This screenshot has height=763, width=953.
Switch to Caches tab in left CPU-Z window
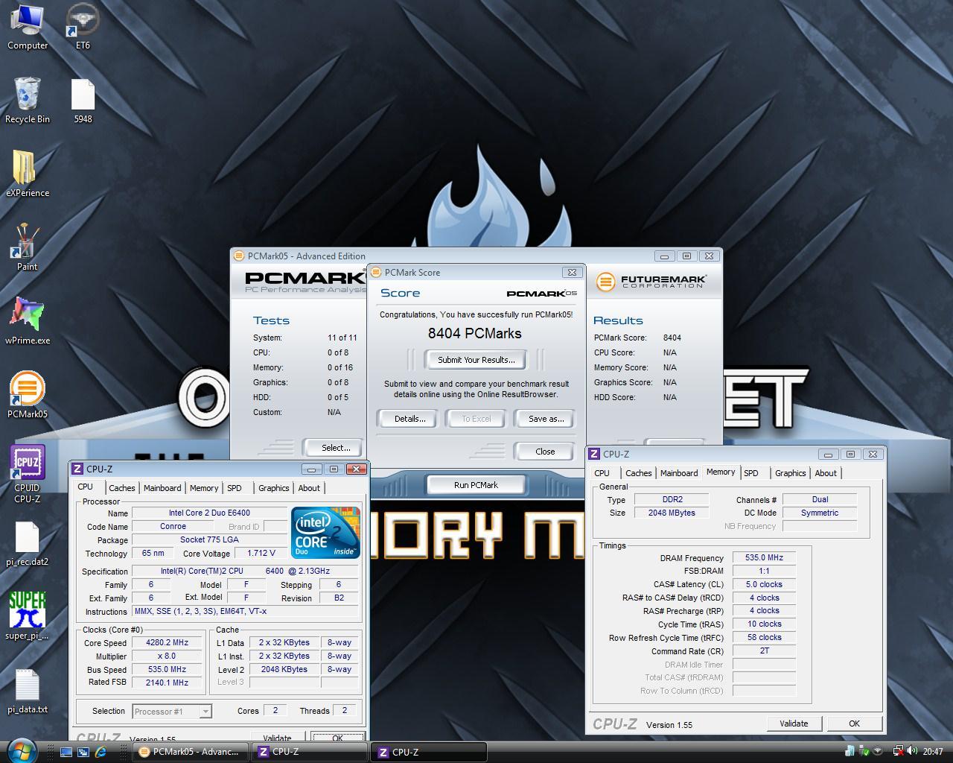coord(122,488)
